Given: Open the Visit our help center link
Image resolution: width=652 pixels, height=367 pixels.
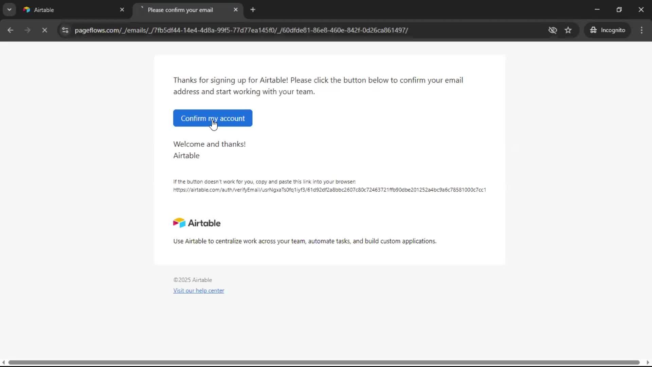Looking at the screenshot, I should (x=199, y=291).
